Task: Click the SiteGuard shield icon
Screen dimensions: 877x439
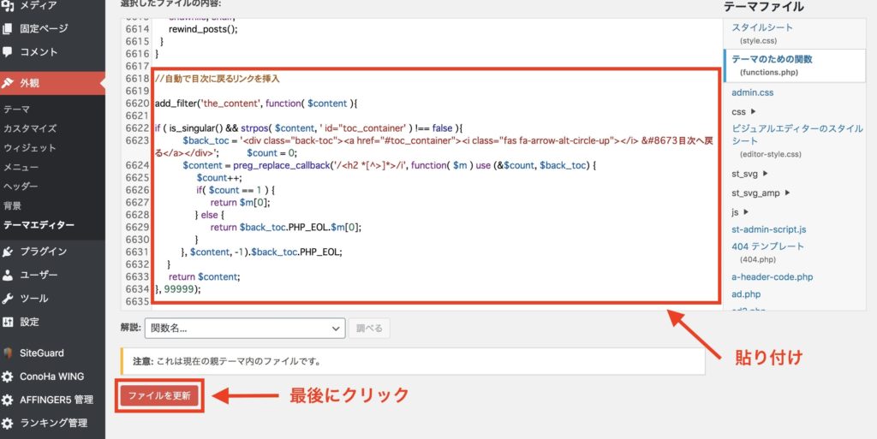Action: [7, 353]
